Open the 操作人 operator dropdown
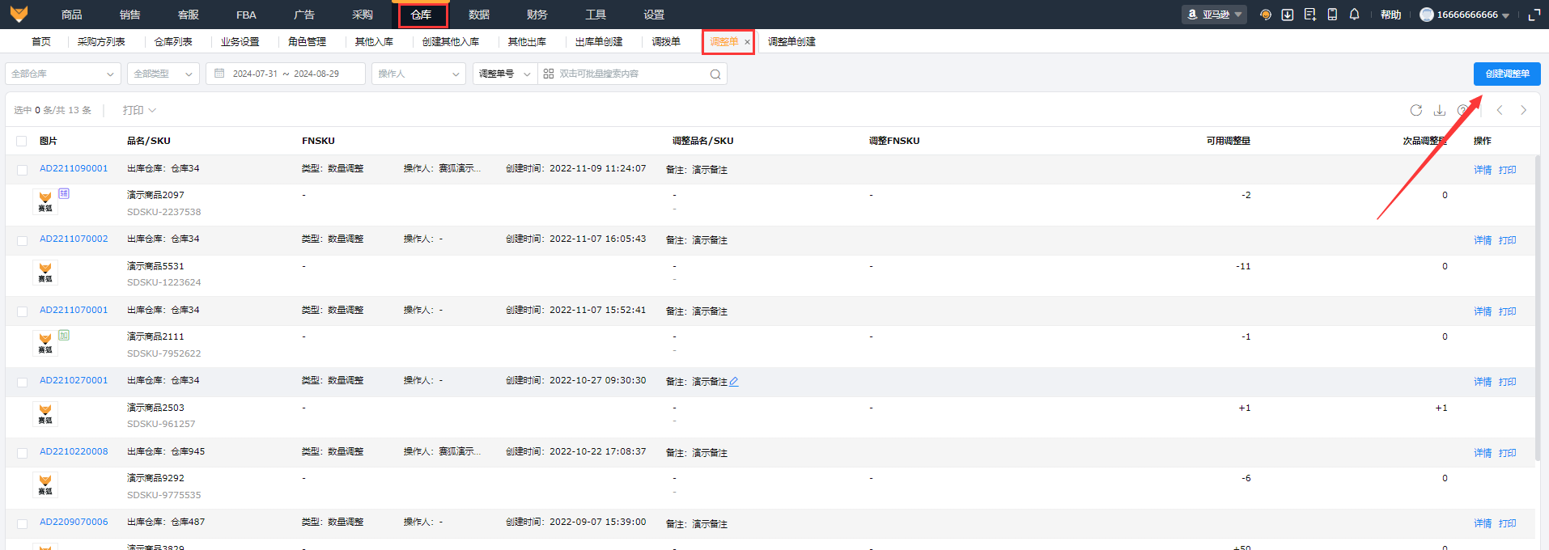 pos(418,74)
